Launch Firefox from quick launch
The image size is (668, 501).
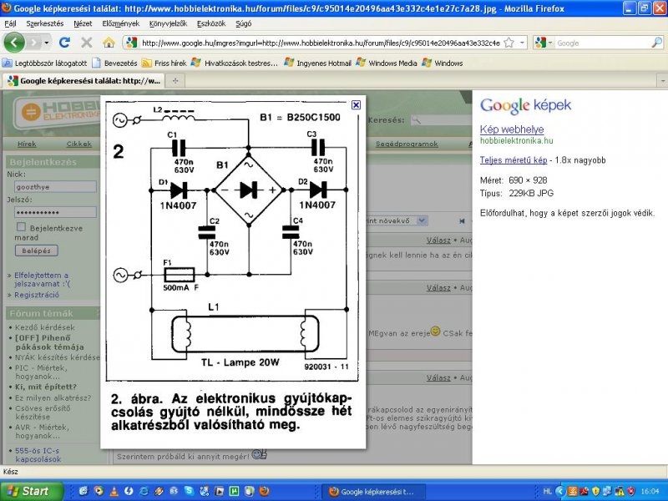(264, 491)
